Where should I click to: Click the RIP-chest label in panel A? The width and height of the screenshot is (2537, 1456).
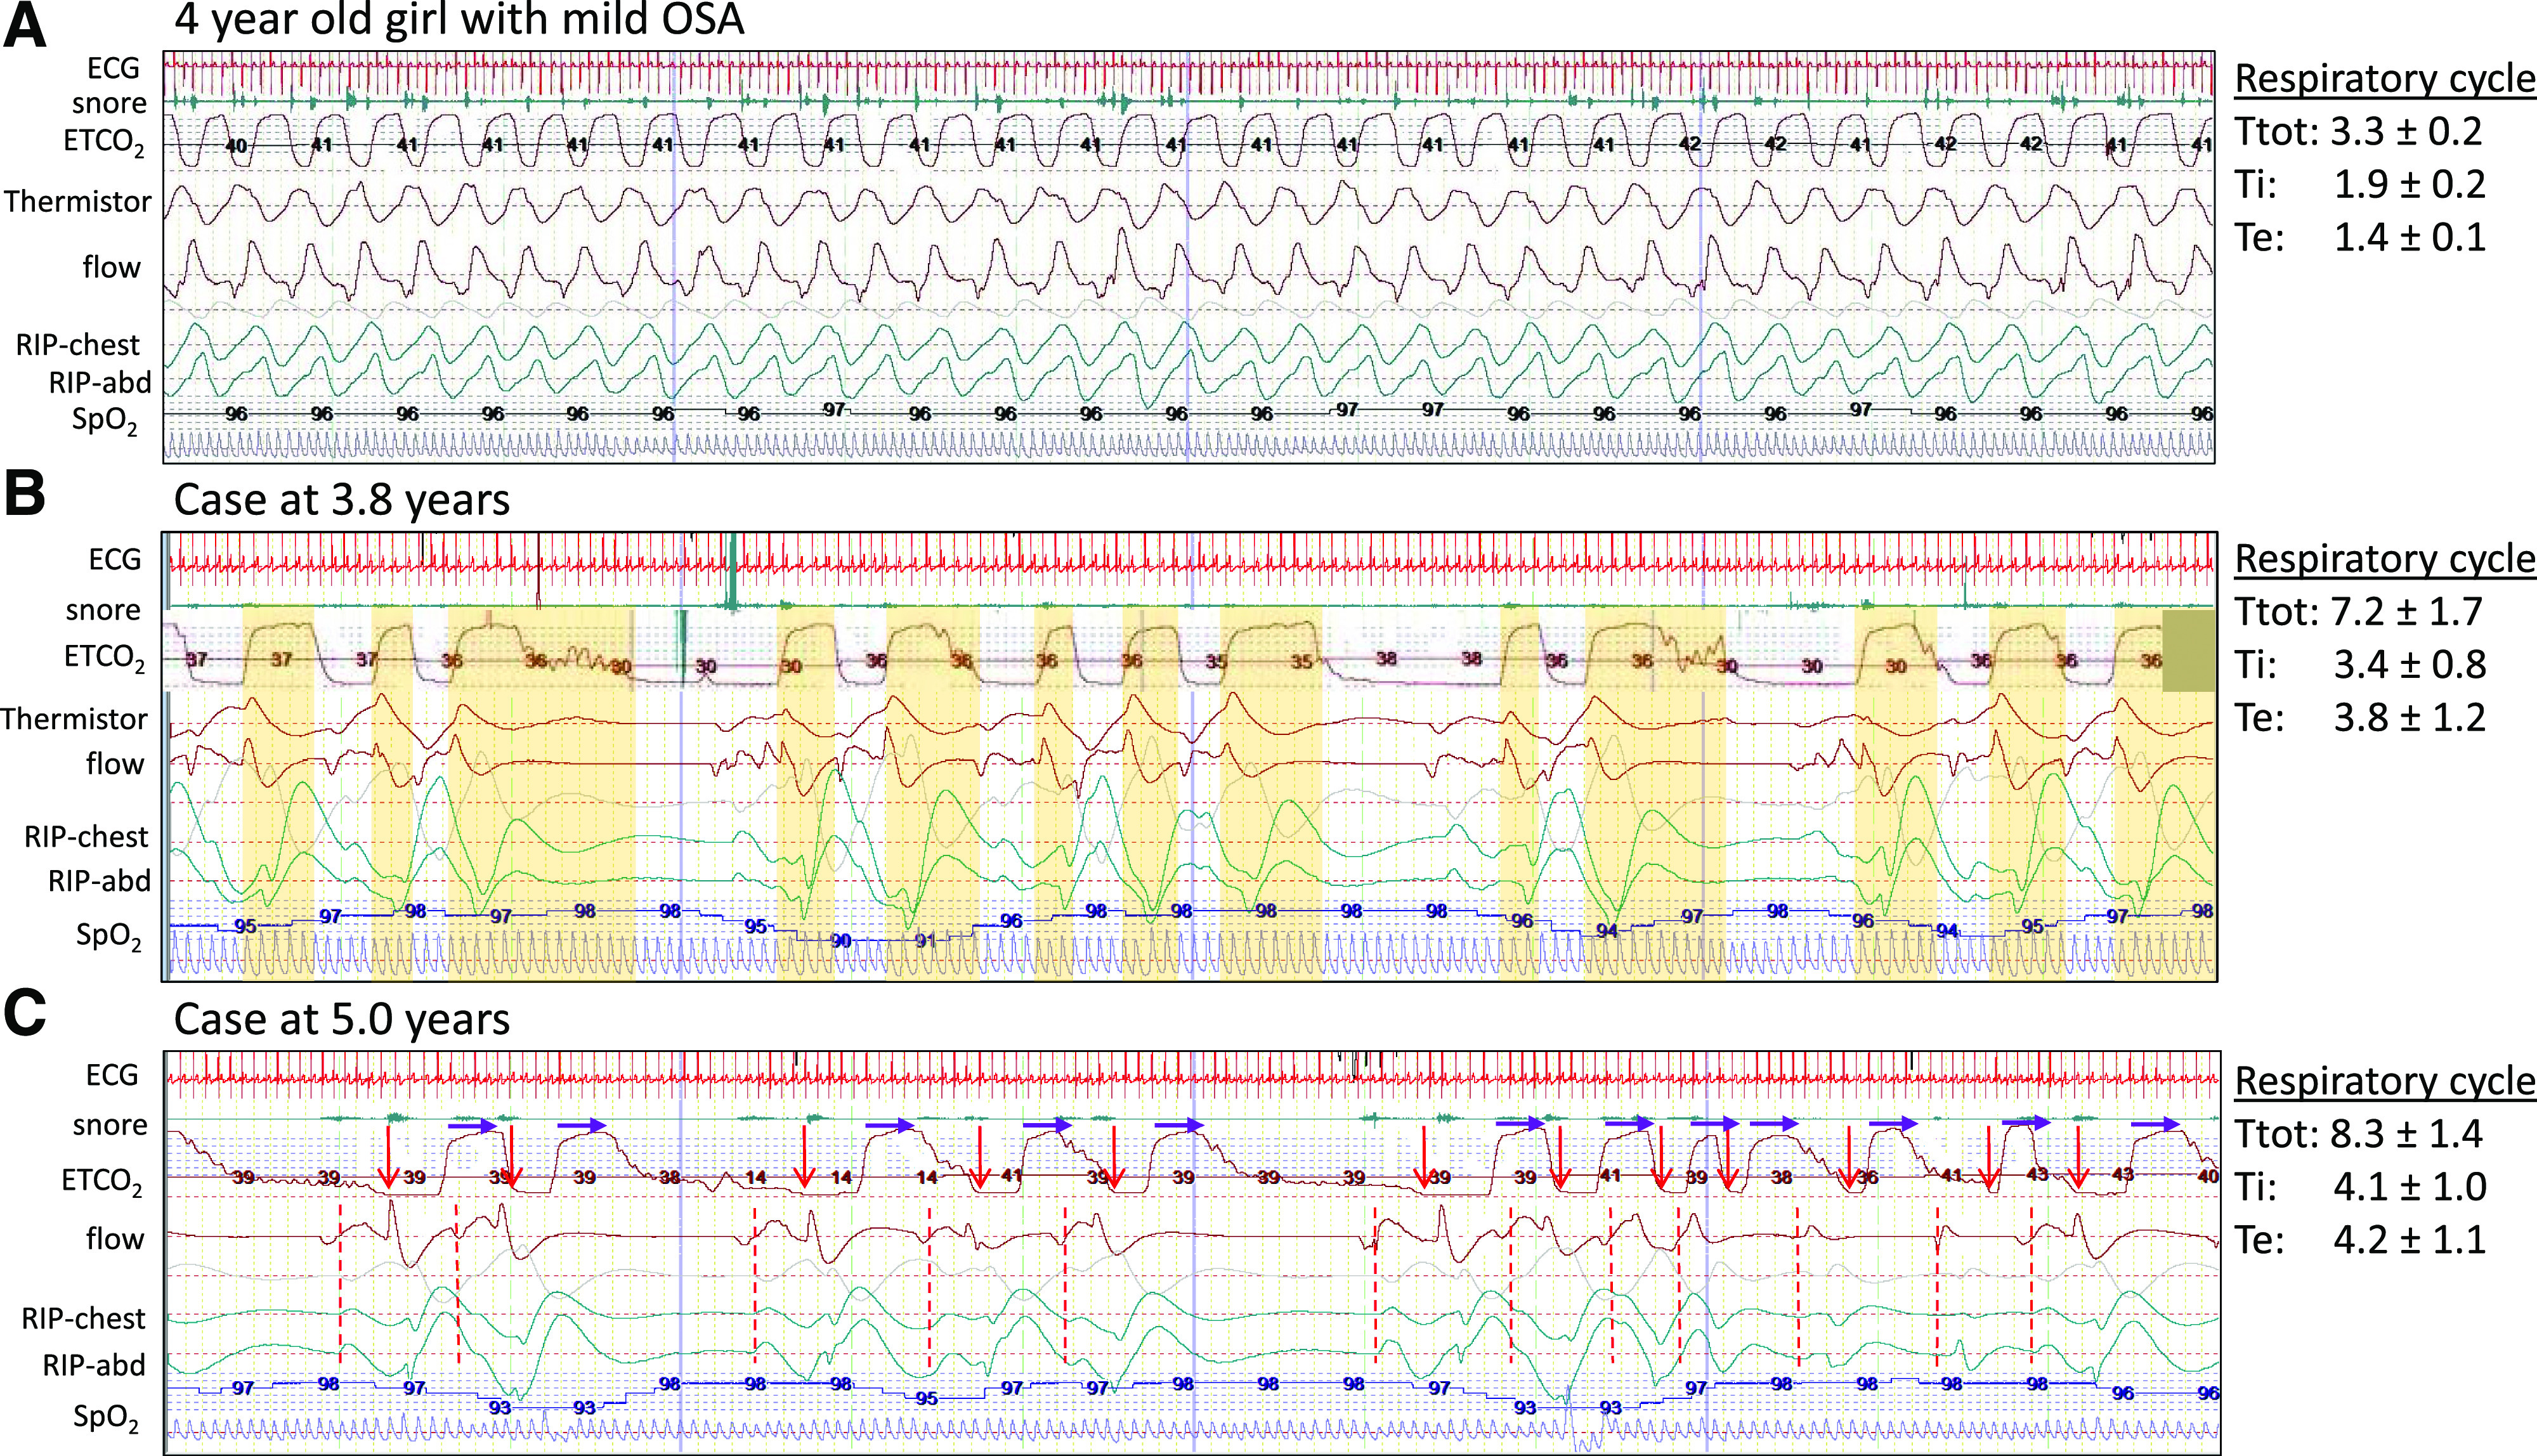(77, 345)
